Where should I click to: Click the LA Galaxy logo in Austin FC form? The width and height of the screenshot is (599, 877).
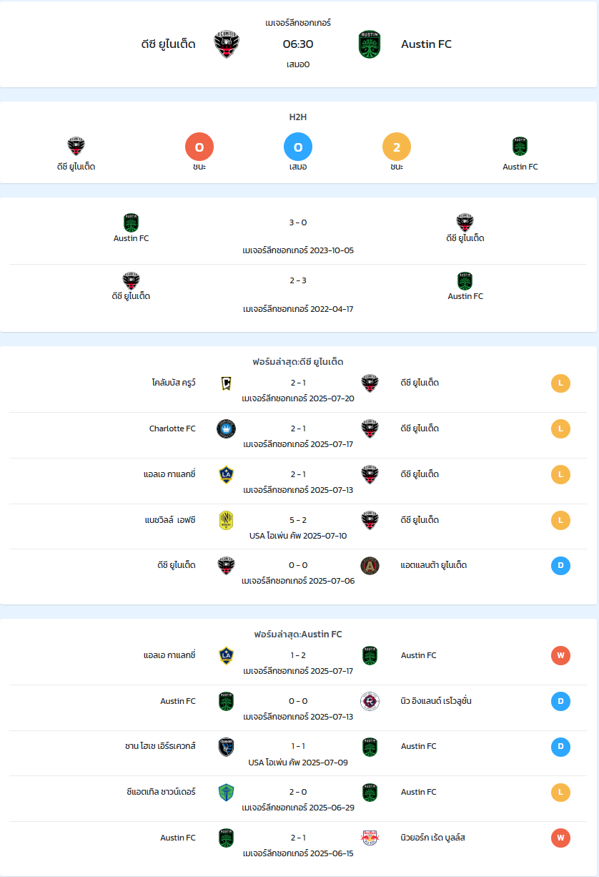point(227,656)
